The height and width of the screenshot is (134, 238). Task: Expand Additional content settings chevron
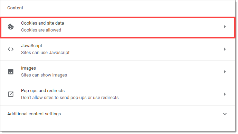(x=225, y=114)
